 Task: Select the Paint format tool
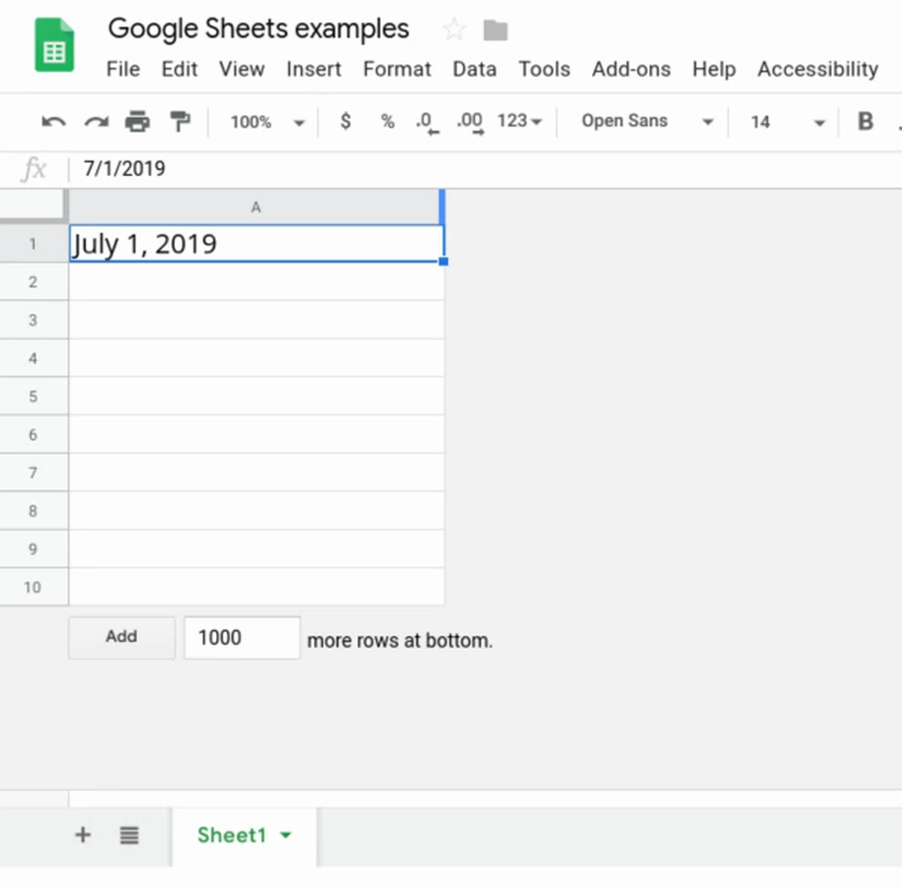point(180,122)
